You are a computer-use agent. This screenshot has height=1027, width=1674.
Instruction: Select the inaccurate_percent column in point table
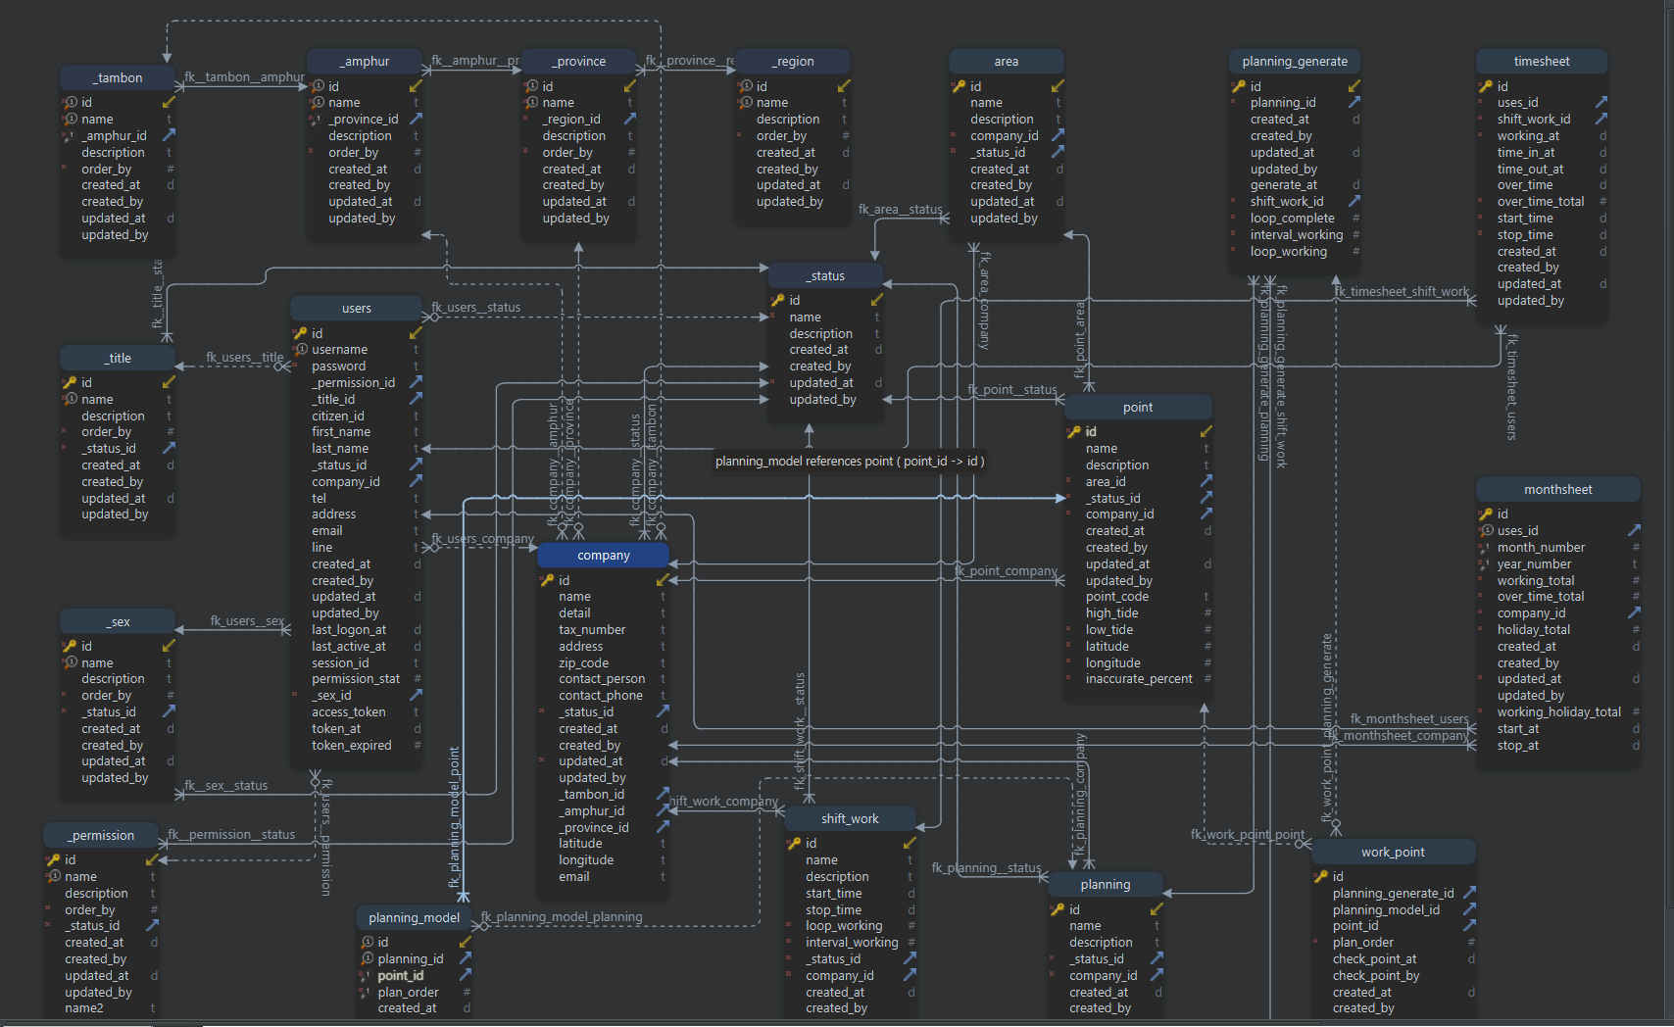tap(1138, 678)
